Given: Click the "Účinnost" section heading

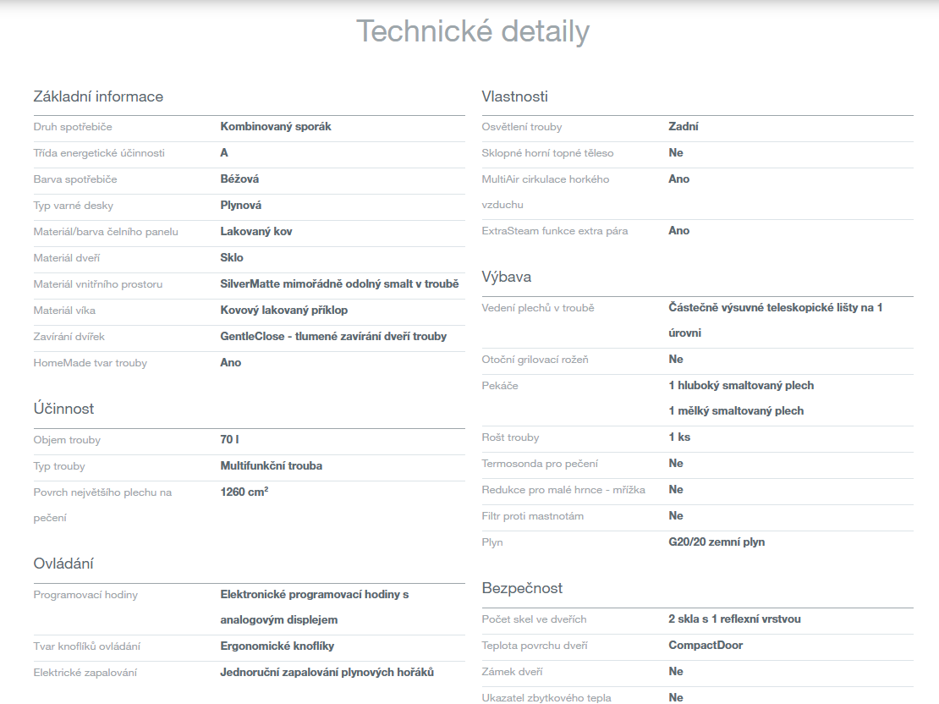Looking at the screenshot, I should click(63, 409).
